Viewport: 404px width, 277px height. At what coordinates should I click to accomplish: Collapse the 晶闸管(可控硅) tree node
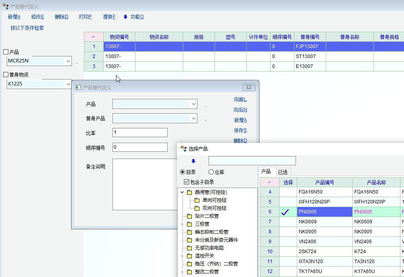coord(182,192)
